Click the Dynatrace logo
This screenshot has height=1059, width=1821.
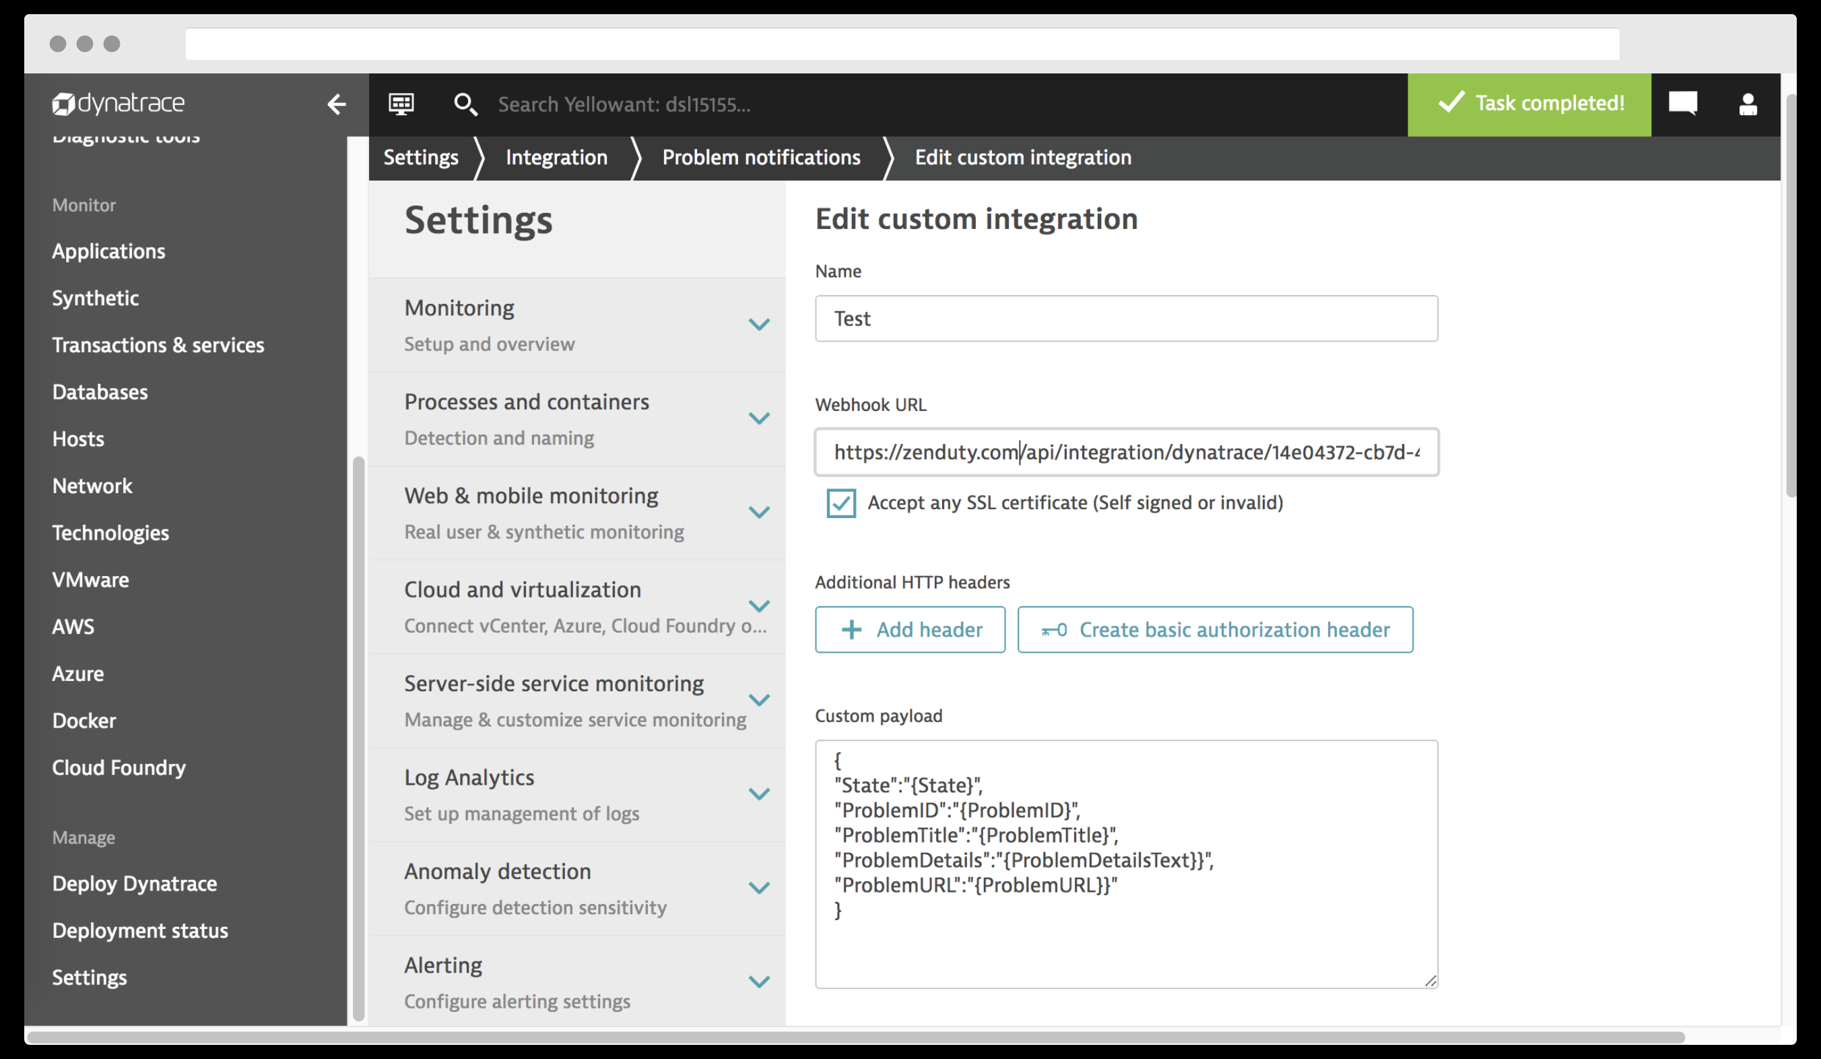click(118, 104)
